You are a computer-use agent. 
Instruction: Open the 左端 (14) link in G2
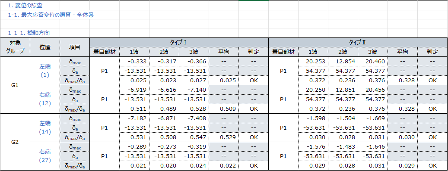(45, 127)
